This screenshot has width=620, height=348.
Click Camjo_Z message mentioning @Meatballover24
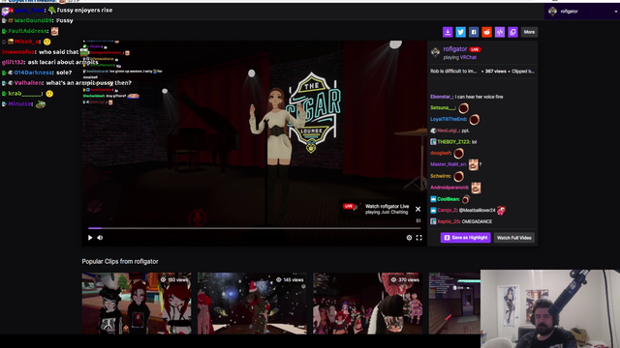point(477,211)
